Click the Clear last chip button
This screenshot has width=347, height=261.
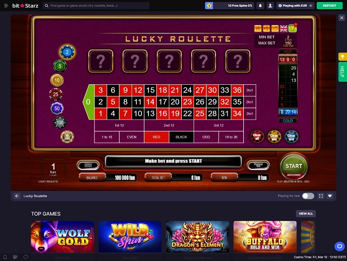291,136
